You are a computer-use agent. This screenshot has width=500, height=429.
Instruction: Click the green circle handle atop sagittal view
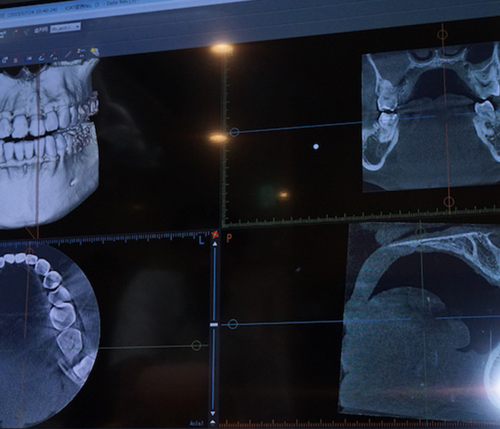point(420,232)
